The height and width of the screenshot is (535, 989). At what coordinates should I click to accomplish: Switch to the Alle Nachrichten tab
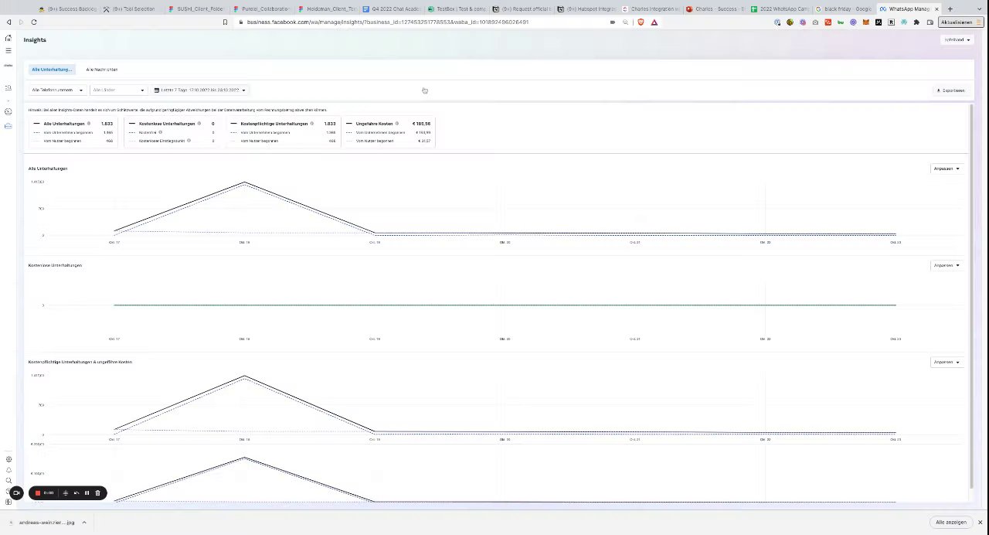102,70
